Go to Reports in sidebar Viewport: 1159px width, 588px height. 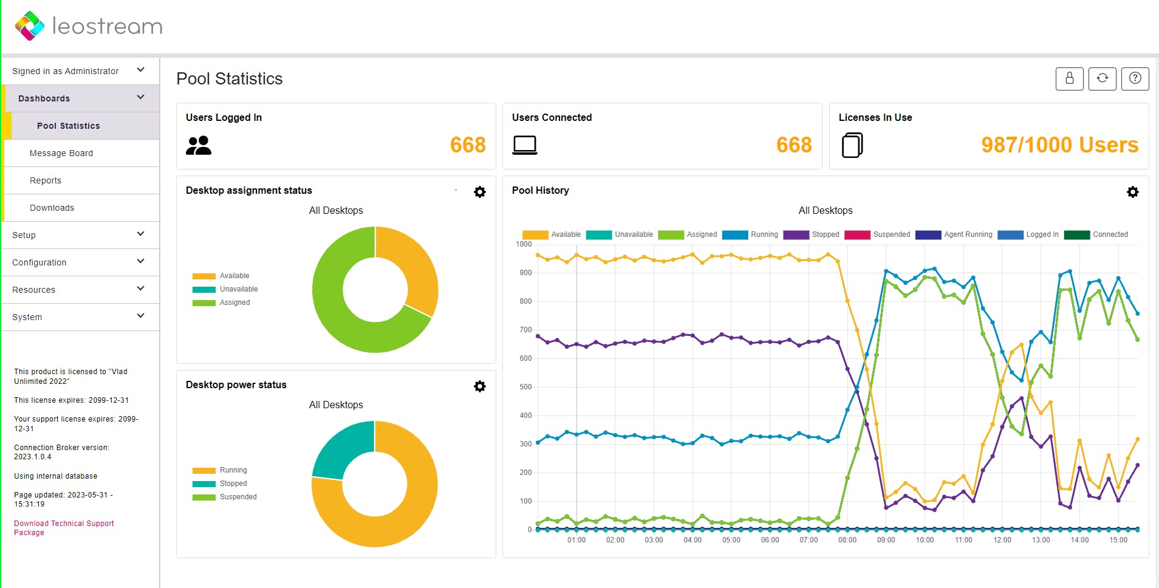click(x=46, y=180)
